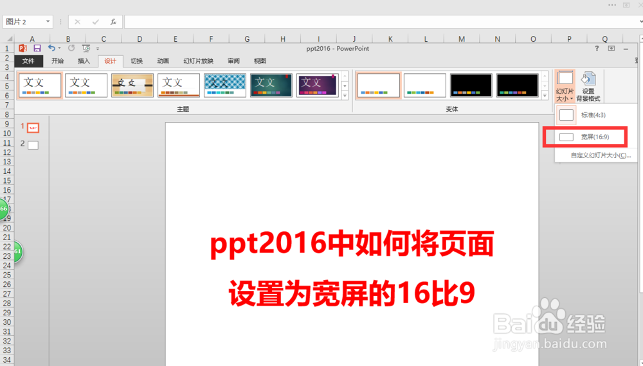The height and width of the screenshot is (366, 643).
Task: Click Excel window three-dots options icon
Action: pyautogui.click(x=612, y=5)
